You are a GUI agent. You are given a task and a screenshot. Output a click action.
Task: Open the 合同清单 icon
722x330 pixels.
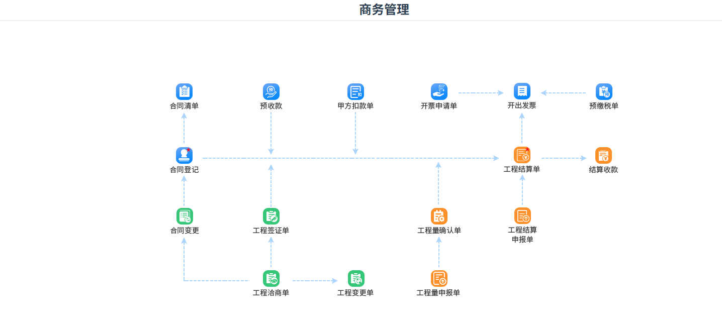[x=184, y=91]
